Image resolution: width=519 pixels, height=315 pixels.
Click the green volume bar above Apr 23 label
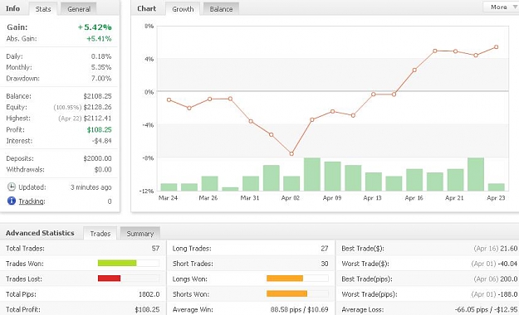point(496,187)
